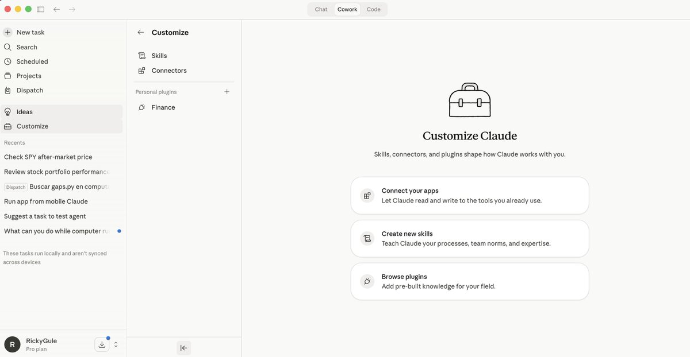
Task: Click the Connectors icon in Customize panel
Action: (x=142, y=71)
